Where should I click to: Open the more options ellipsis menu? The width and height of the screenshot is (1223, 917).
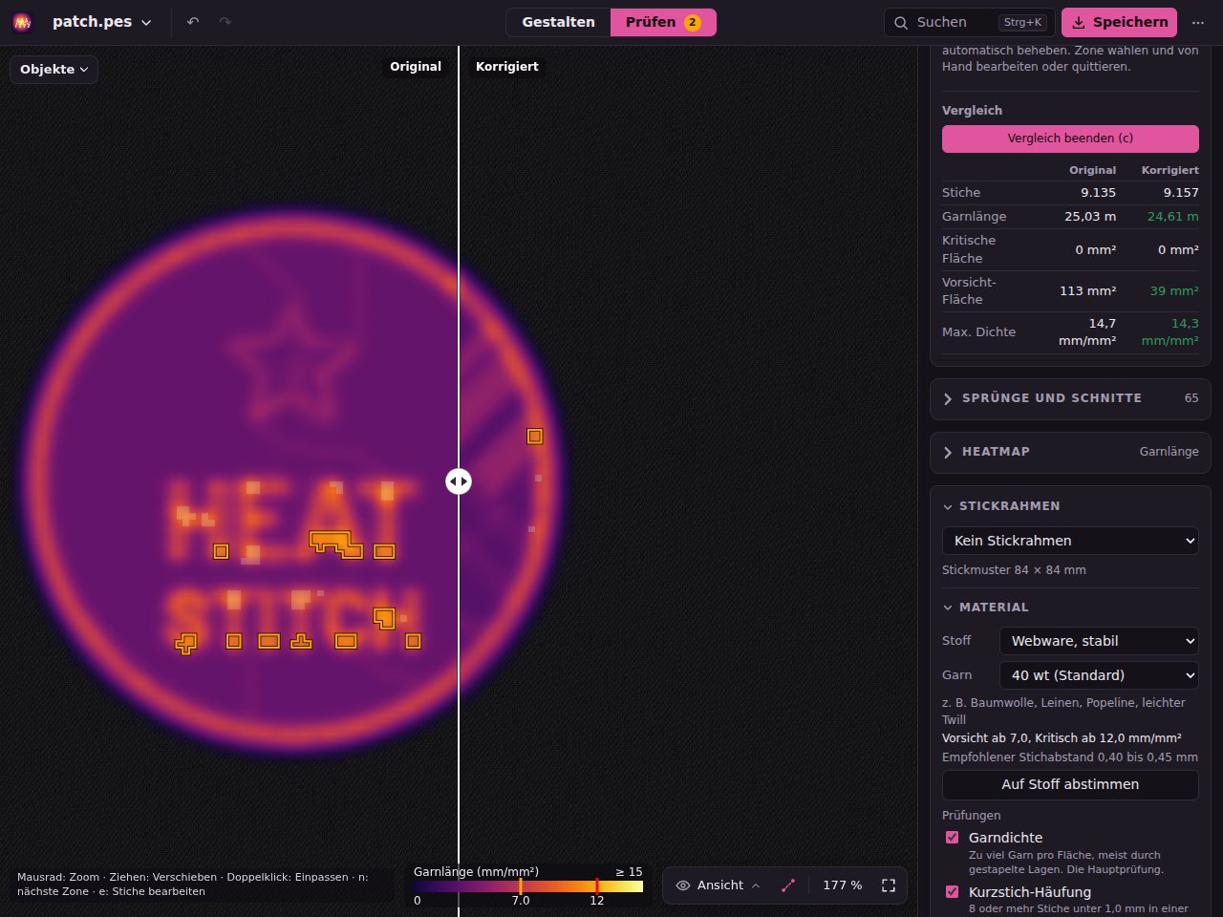tap(1198, 22)
